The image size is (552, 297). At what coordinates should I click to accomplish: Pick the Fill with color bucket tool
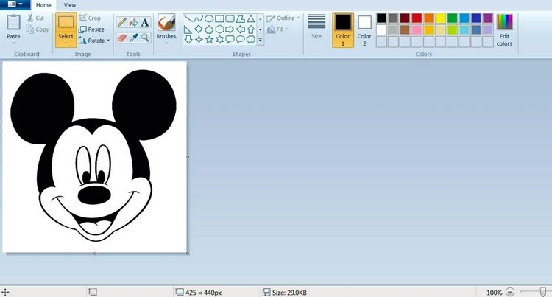pyautogui.click(x=132, y=22)
